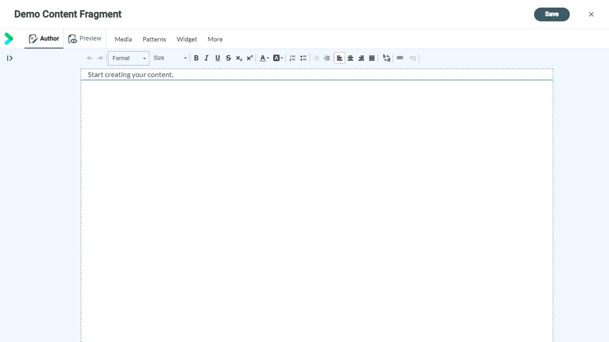The width and height of the screenshot is (609, 342).
Task: Toggle Subscript formatting
Action: (x=239, y=58)
